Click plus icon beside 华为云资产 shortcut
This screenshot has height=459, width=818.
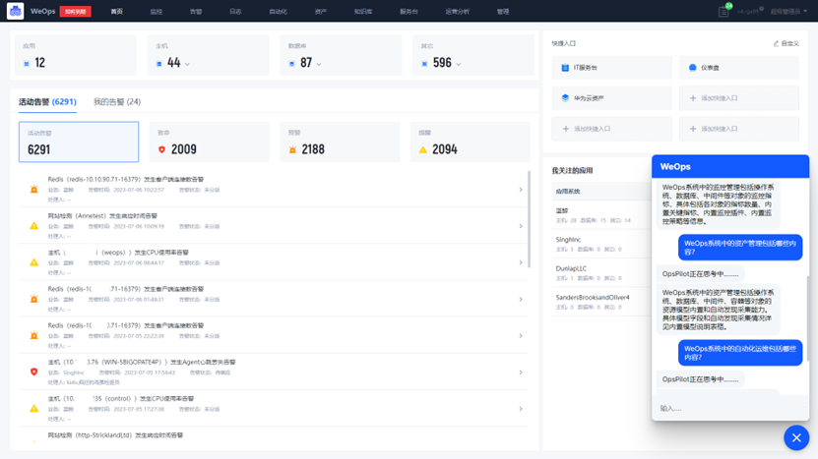pyautogui.click(x=693, y=98)
